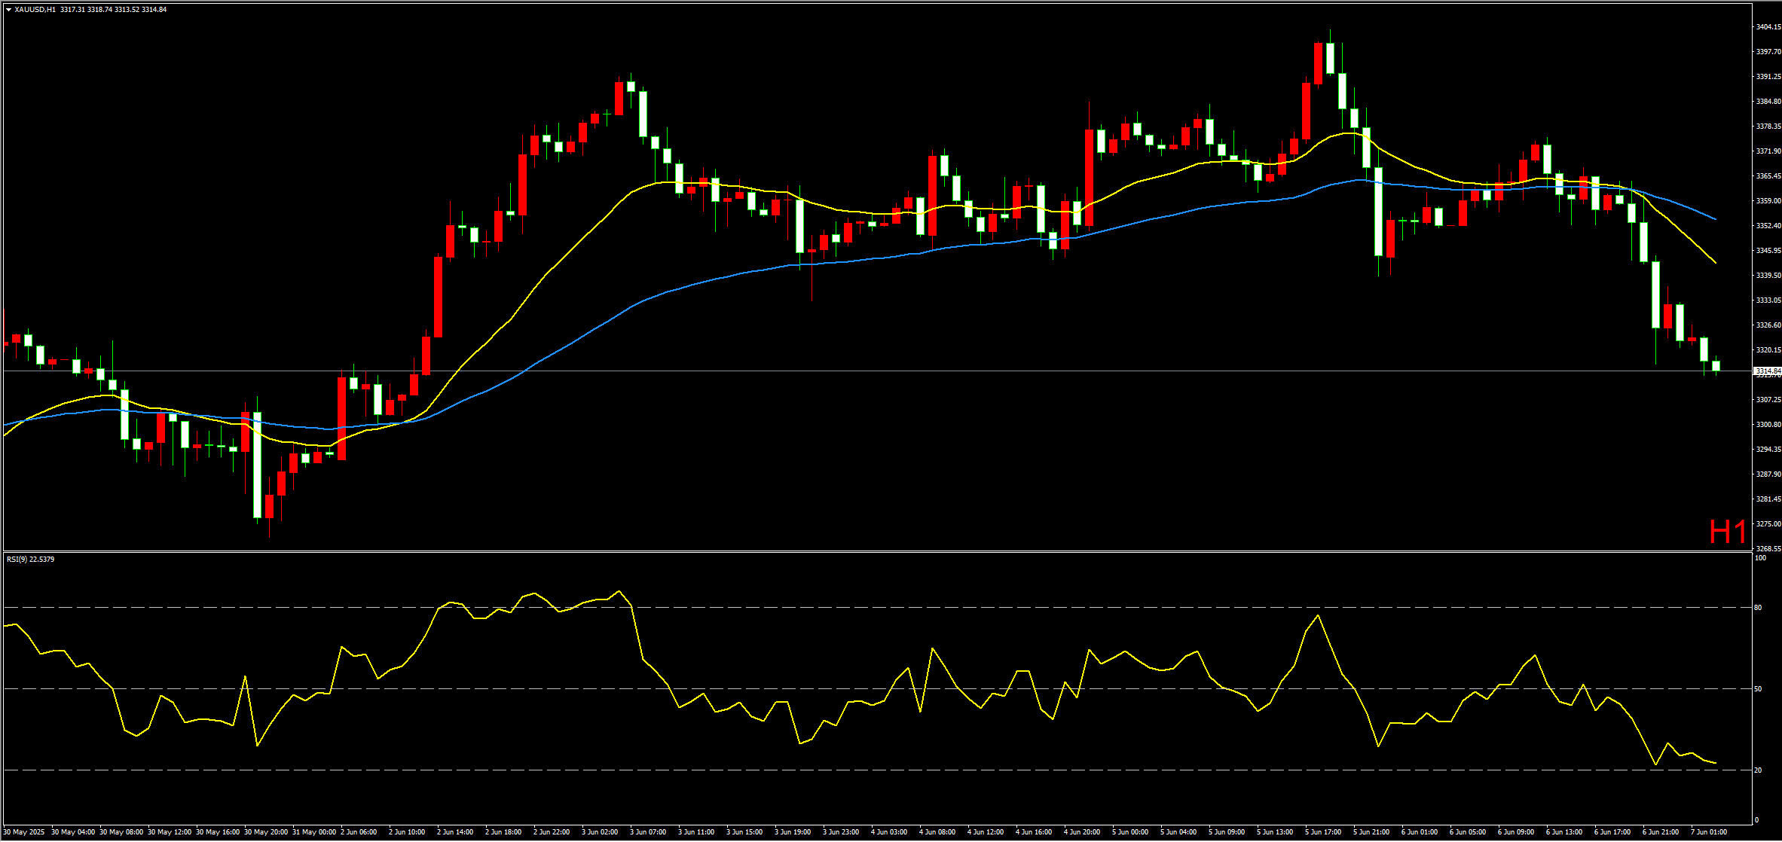
Task: Click the XAUUSD,H1 chart title text
Action: coord(35,10)
